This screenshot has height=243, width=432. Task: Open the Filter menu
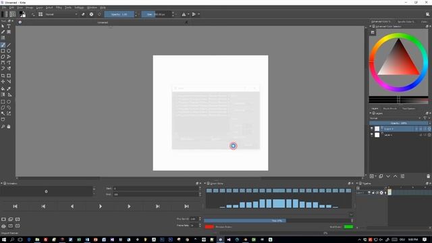(x=59, y=7)
